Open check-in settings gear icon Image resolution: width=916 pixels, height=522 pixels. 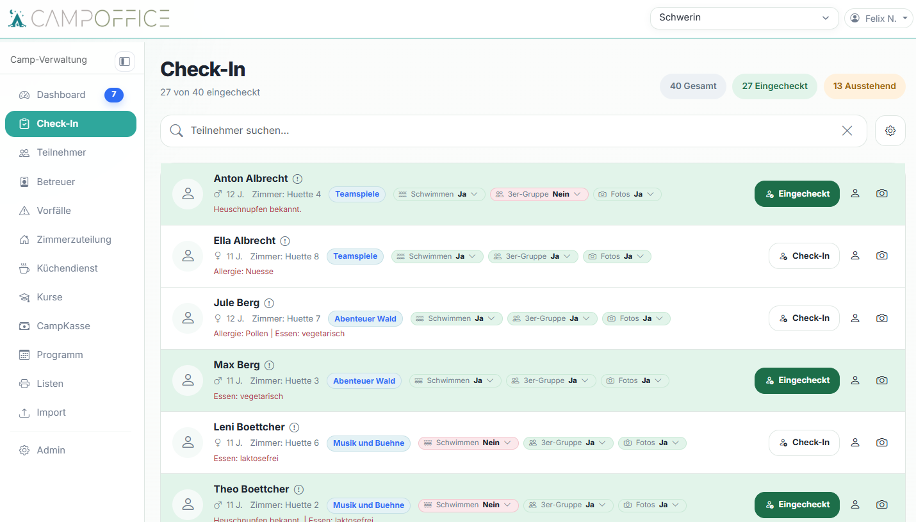890,131
